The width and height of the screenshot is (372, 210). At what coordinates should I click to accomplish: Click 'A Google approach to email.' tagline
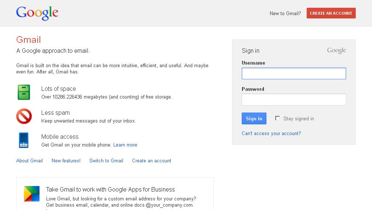pyautogui.click(x=53, y=51)
